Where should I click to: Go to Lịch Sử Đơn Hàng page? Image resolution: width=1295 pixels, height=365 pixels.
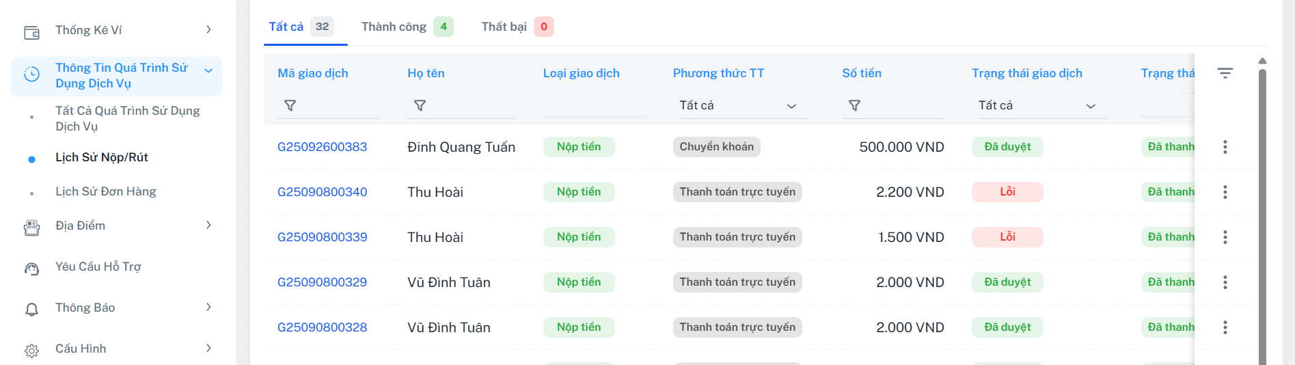(106, 191)
